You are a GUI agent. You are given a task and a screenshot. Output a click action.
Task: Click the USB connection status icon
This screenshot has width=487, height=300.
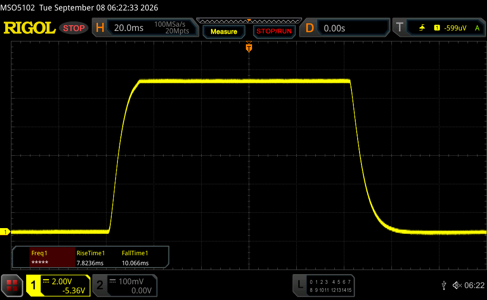(444, 285)
